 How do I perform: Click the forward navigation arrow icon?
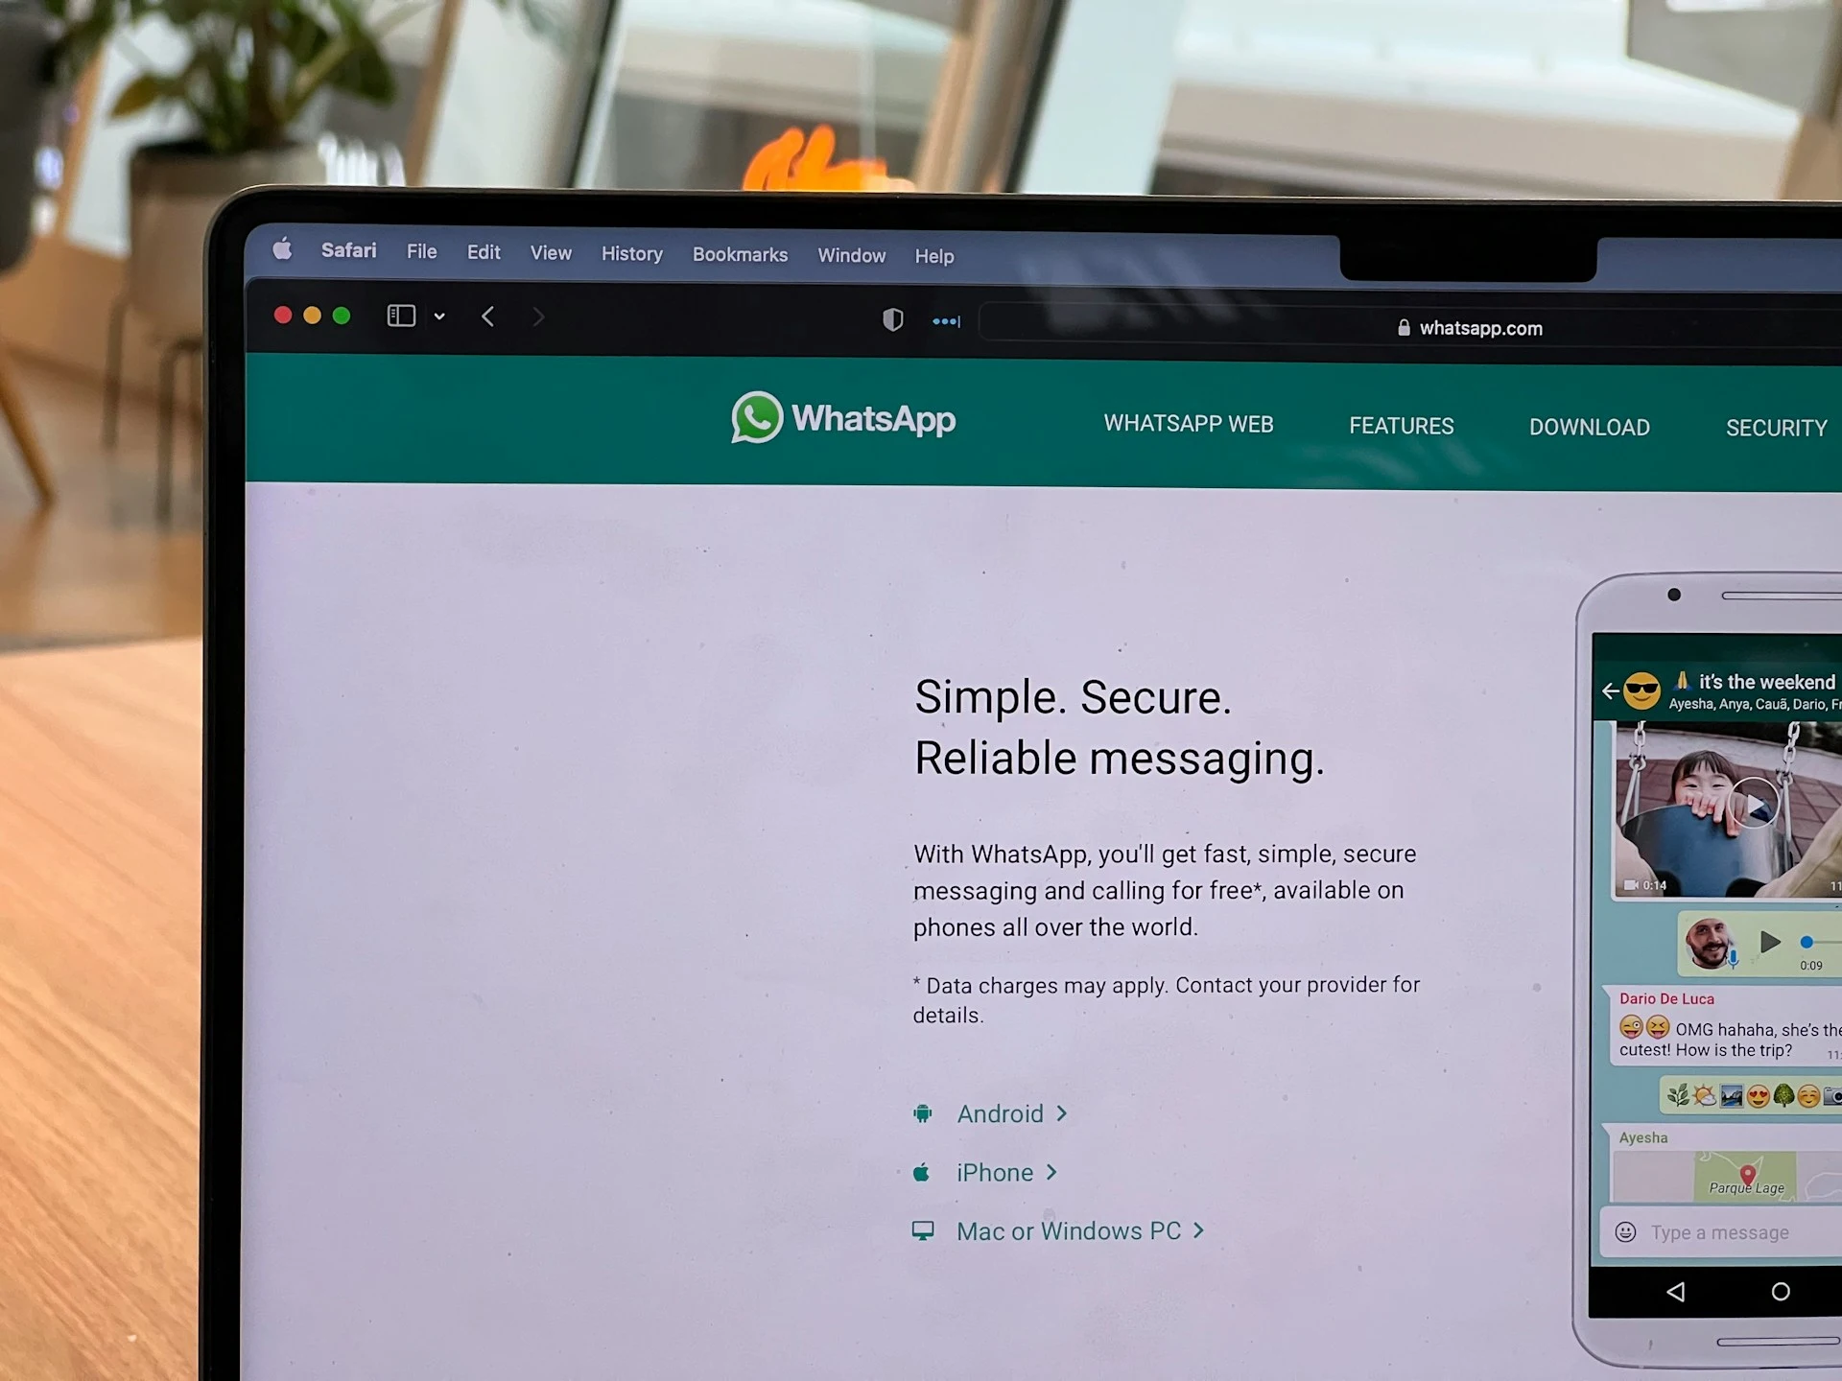pyautogui.click(x=536, y=316)
